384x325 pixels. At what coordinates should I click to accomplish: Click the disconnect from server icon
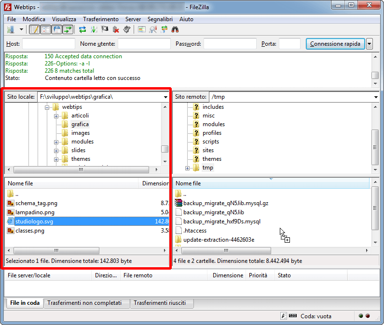pyautogui.click(x=116, y=30)
